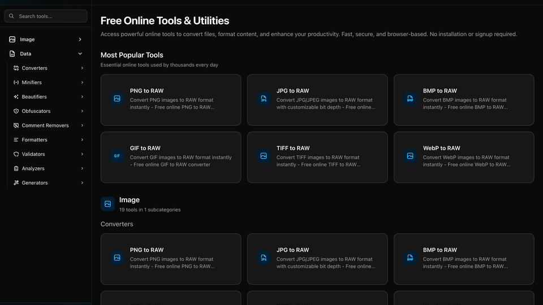
Task: Expand the Analyzers submenu arrow
Action: pyautogui.click(x=82, y=168)
